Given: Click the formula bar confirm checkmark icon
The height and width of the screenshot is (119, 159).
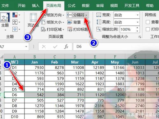Looking at the screenshot, I should 55,47.
